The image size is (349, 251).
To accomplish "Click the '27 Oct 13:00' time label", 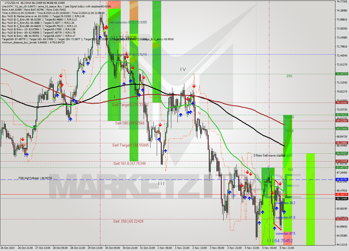I will [x=42, y=248].
